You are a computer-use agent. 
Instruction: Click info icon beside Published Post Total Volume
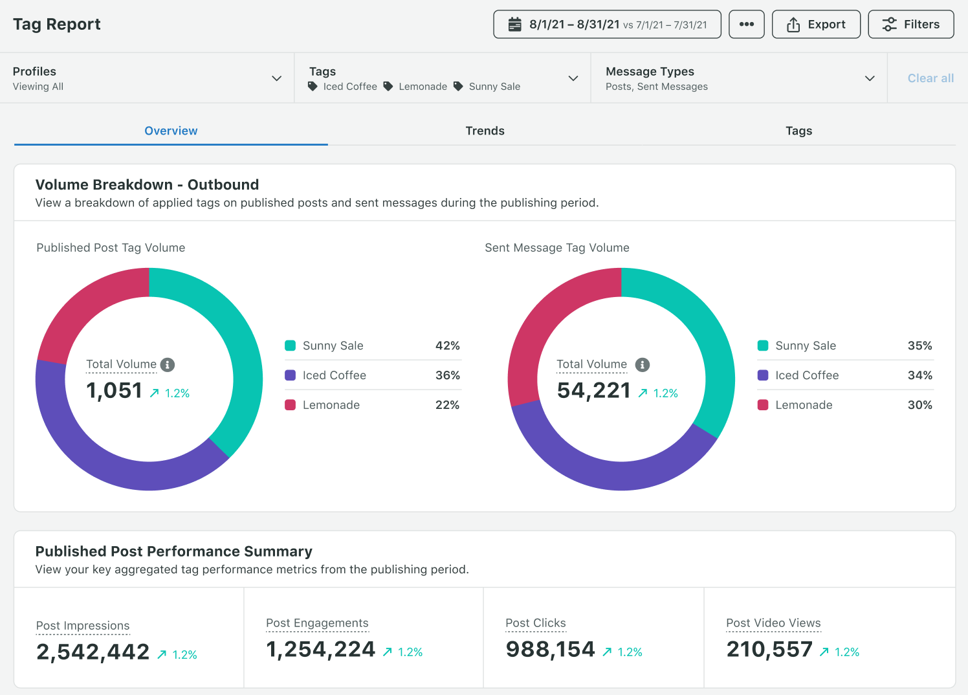pyautogui.click(x=168, y=365)
